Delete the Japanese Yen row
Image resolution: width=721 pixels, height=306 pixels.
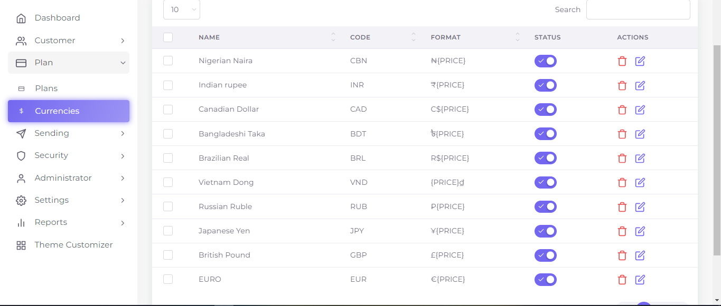(622, 231)
